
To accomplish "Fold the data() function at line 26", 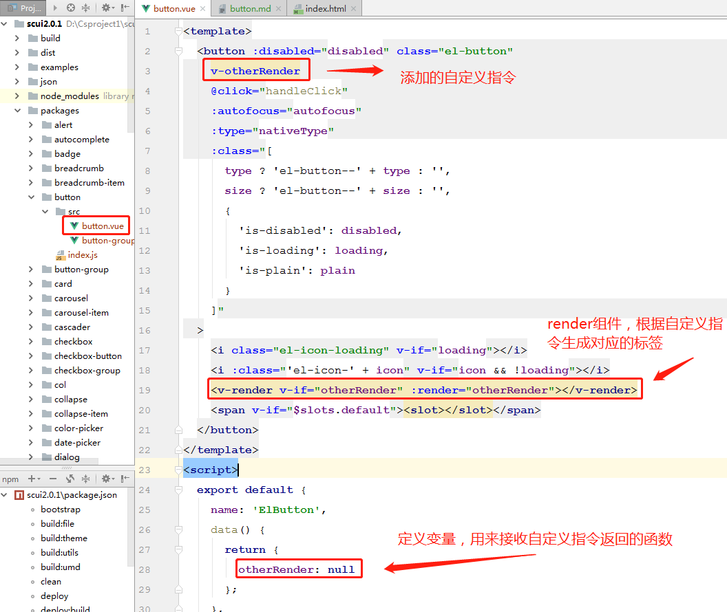I will point(178,529).
